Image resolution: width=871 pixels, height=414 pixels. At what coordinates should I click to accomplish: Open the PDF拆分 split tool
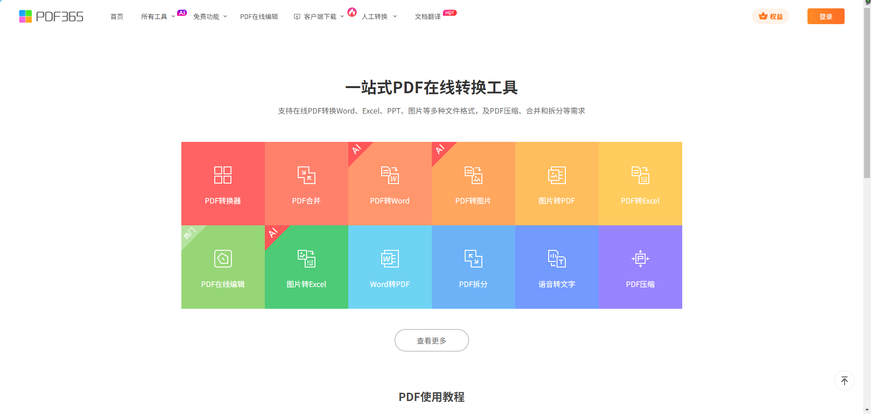(473, 267)
